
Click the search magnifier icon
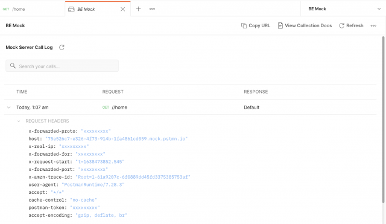(13, 66)
